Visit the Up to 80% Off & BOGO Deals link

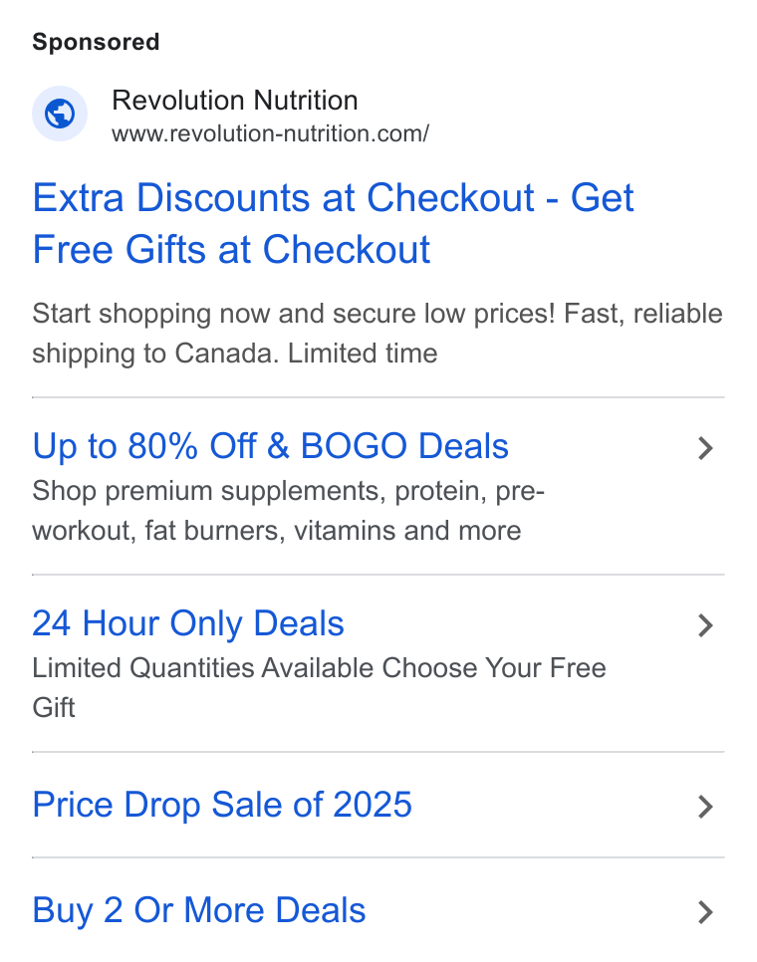tap(271, 445)
